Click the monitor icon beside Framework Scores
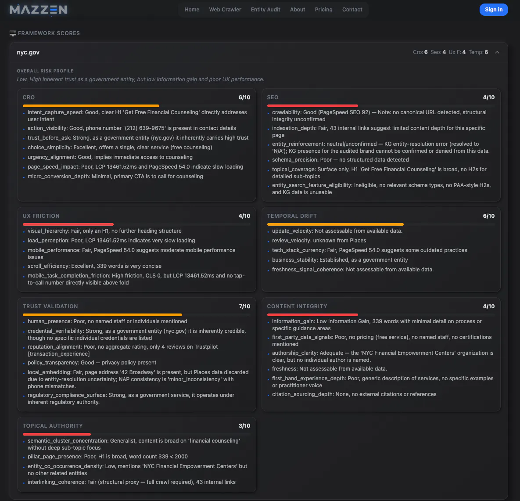Screen dimensions: 520x501 pos(13,33)
